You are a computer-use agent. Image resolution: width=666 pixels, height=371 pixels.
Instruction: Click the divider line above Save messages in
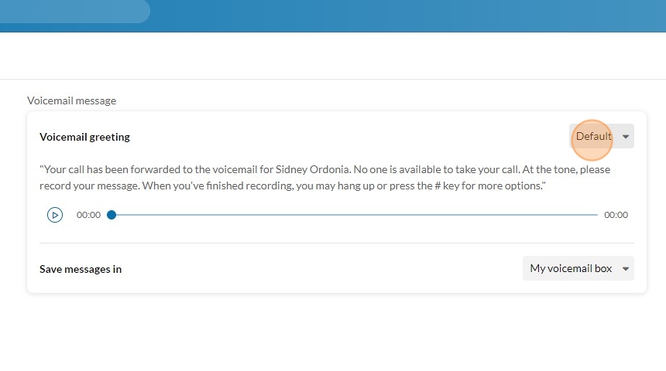[x=337, y=243]
